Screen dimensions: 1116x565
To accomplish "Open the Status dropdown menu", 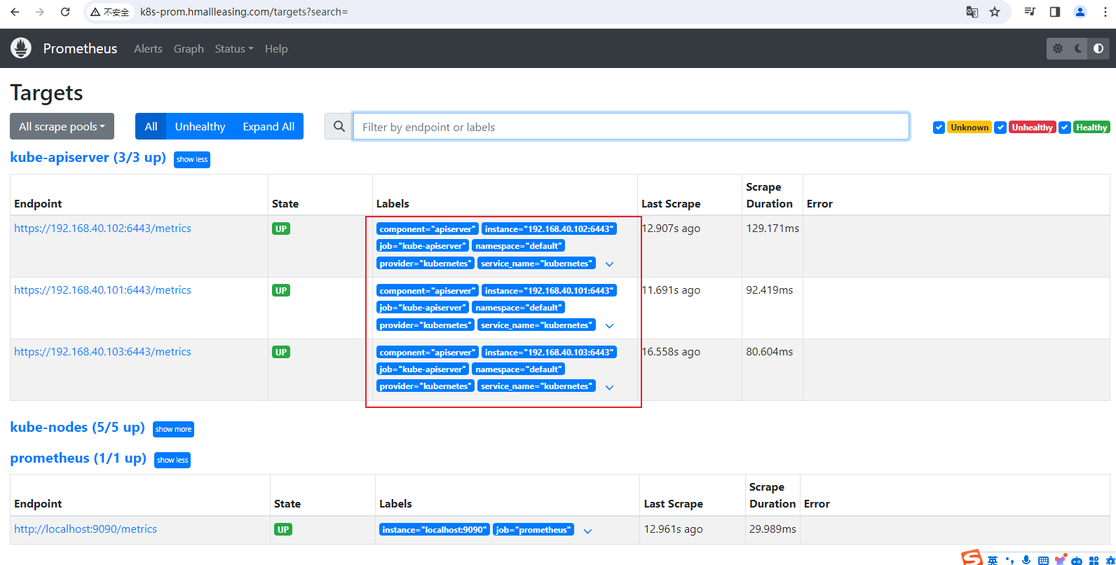I will point(233,49).
